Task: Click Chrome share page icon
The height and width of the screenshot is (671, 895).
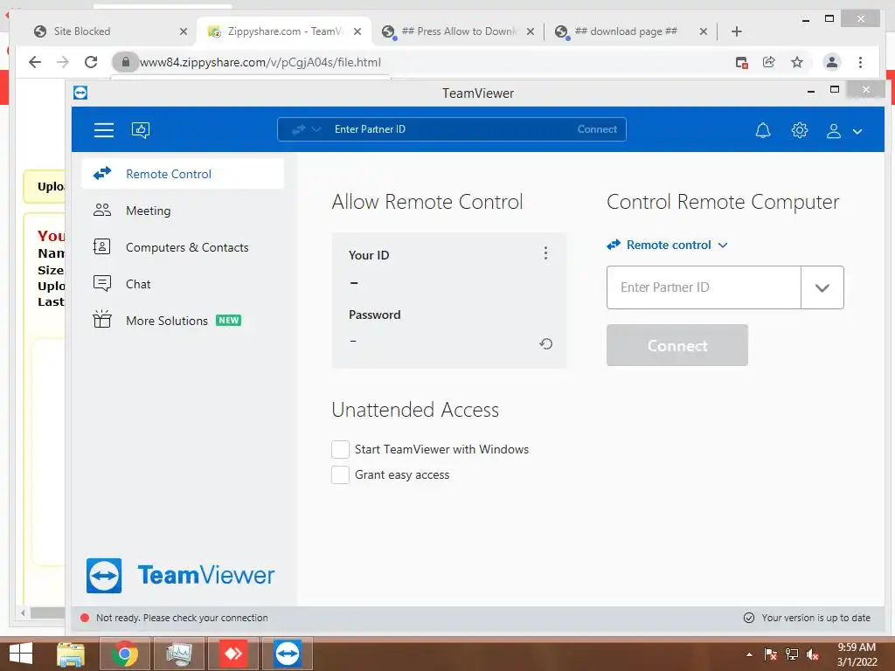Action: tap(769, 62)
